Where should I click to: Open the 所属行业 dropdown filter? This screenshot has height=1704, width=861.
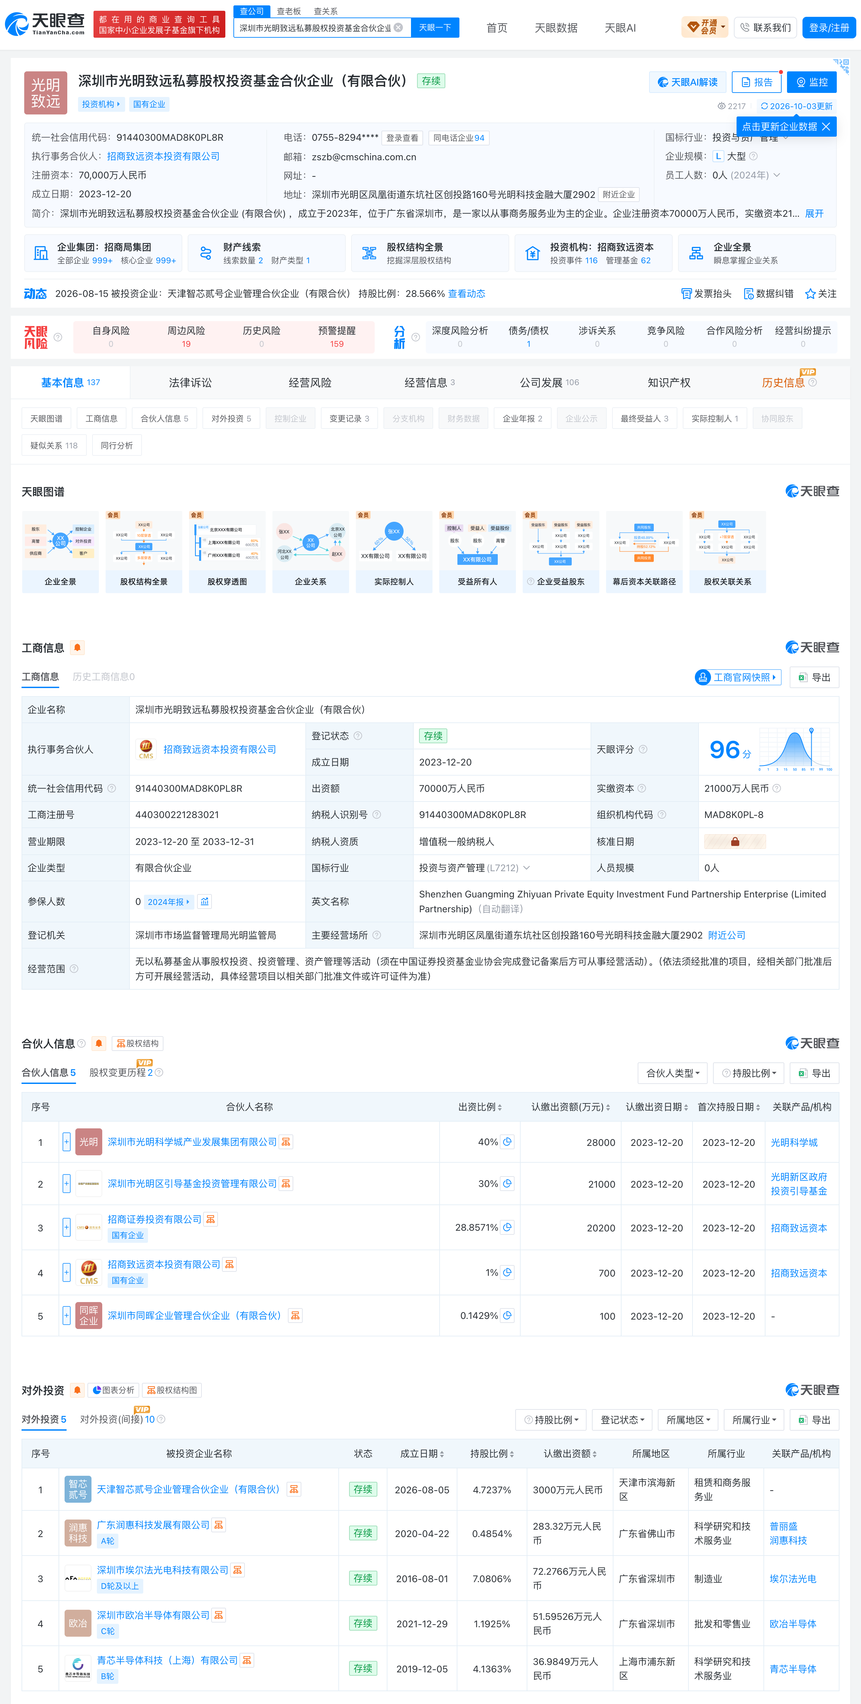click(x=754, y=1420)
